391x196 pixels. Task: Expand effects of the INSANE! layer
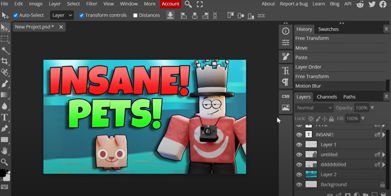[x=384, y=135]
